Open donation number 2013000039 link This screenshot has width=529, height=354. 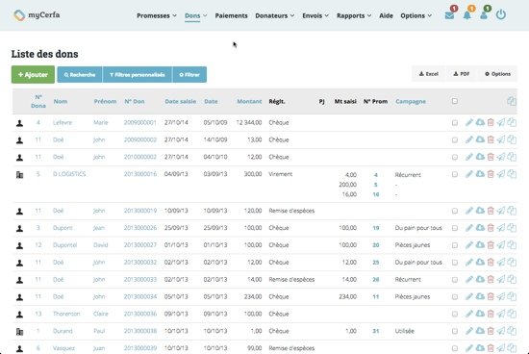click(x=140, y=348)
